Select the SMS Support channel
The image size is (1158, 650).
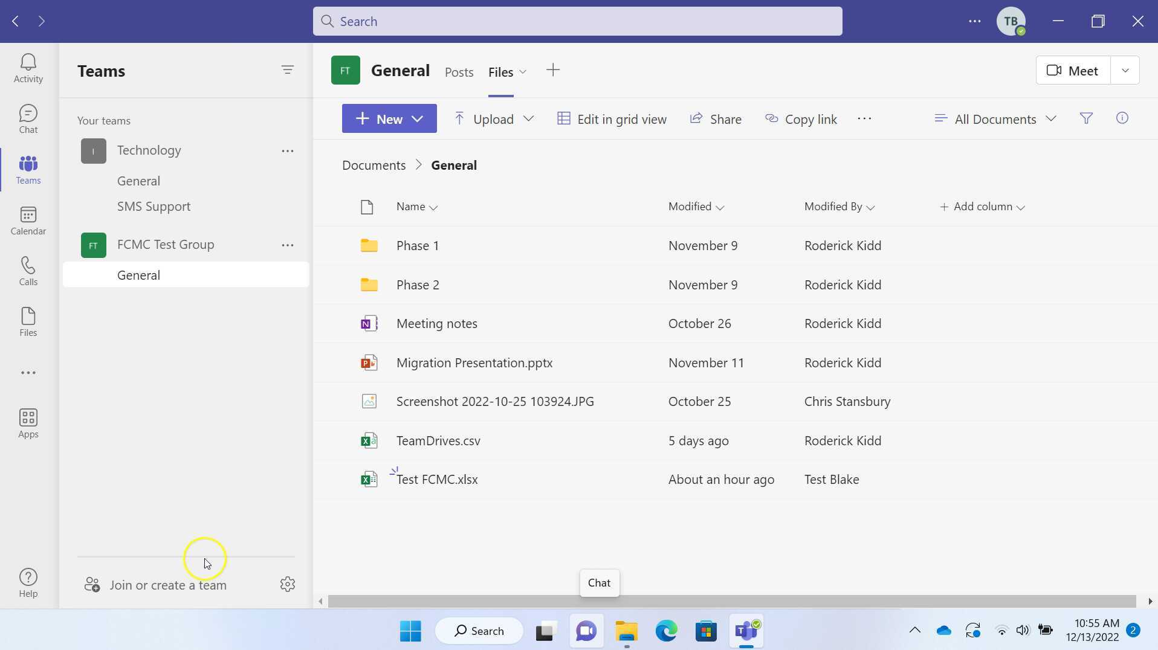(154, 207)
